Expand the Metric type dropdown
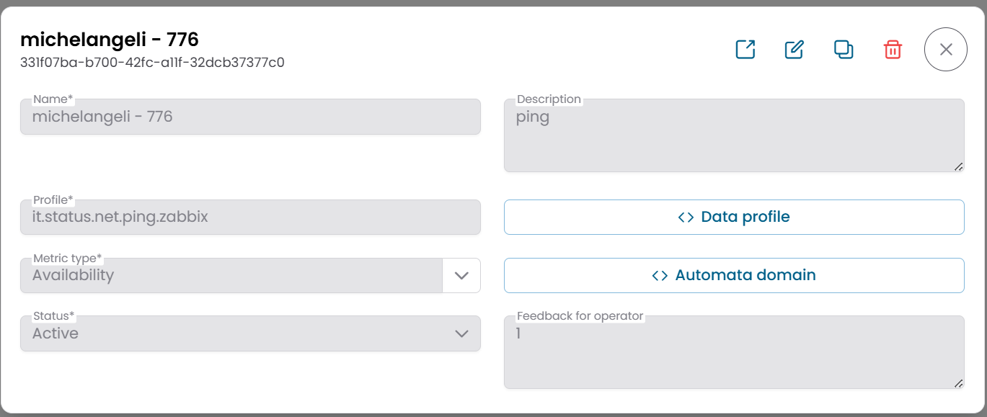Viewport: 987px width, 417px height. click(461, 275)
